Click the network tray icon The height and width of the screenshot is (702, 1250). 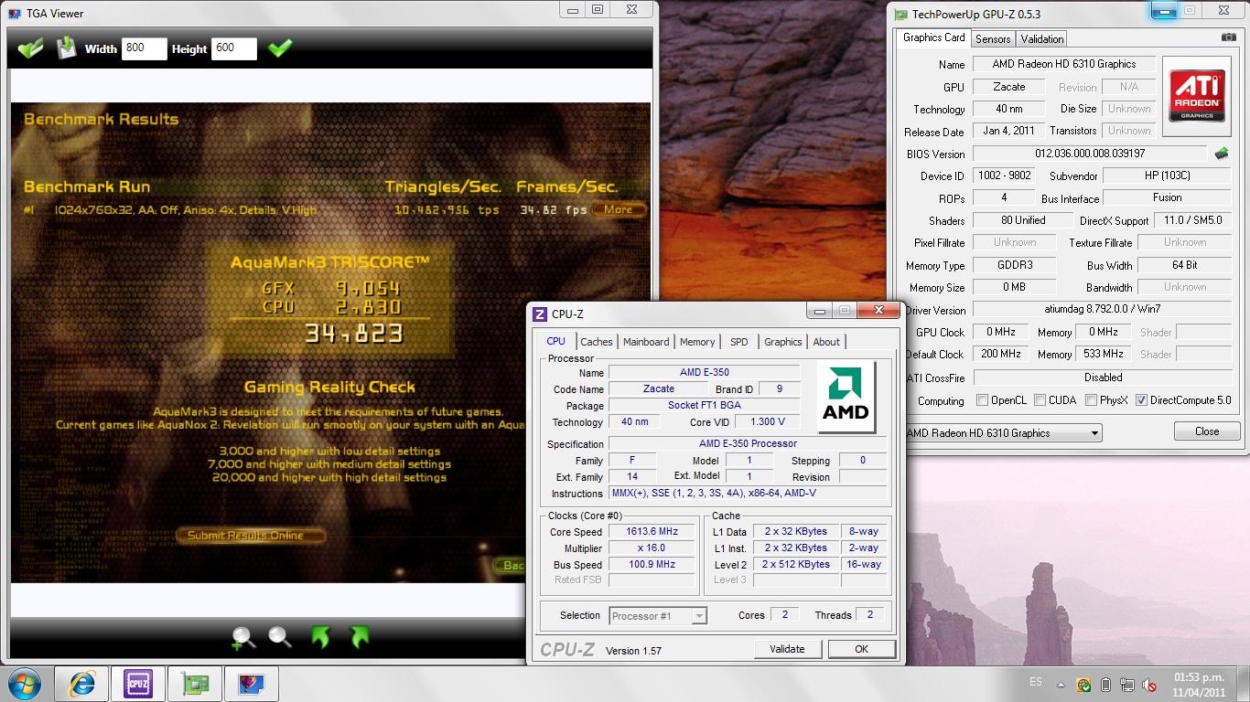[1127, 684]
